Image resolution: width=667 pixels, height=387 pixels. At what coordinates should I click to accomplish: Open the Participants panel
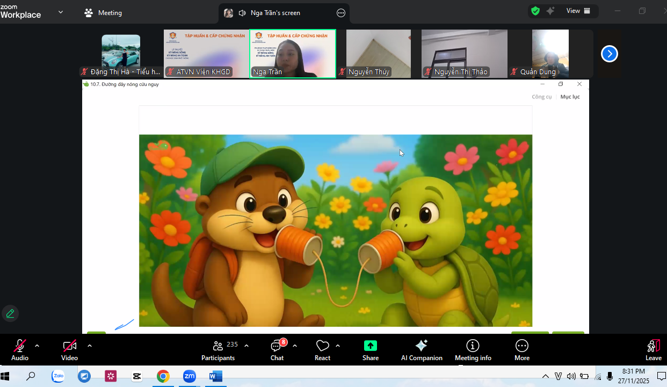(218, 350)
